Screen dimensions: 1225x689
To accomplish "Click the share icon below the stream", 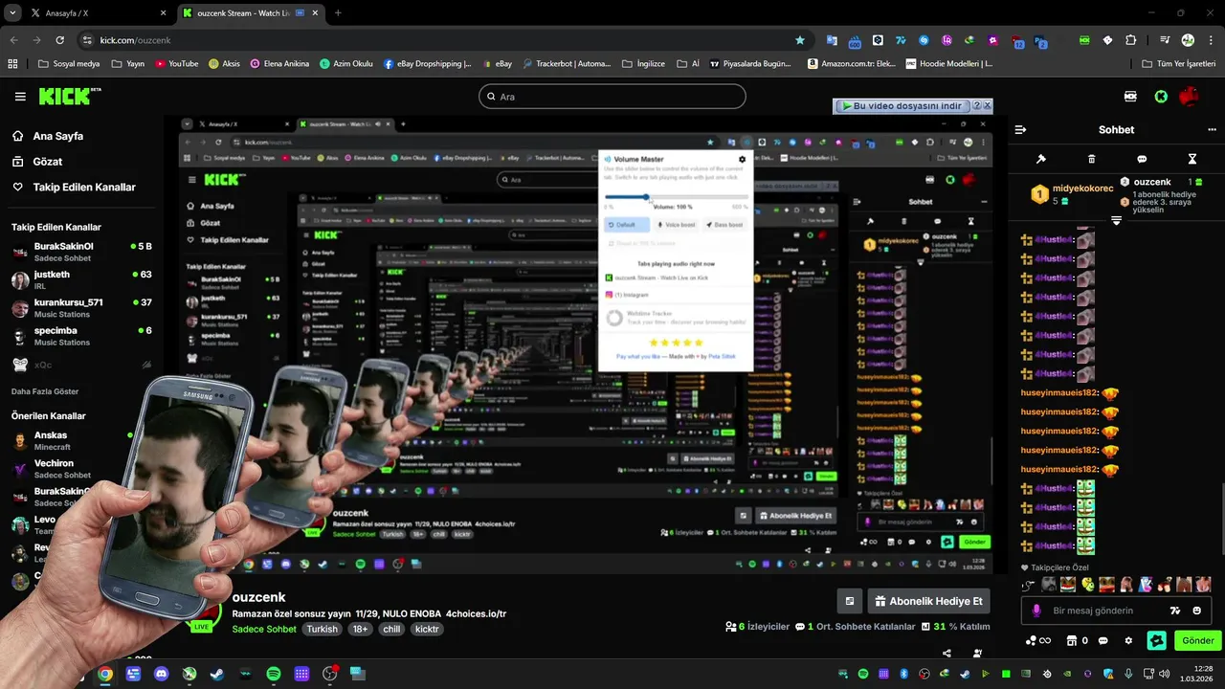I will 947,654.
